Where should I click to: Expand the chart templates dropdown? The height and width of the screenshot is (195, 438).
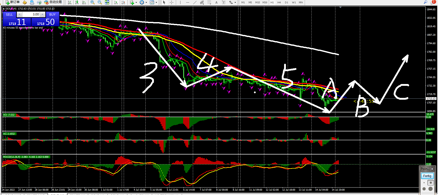156,2
